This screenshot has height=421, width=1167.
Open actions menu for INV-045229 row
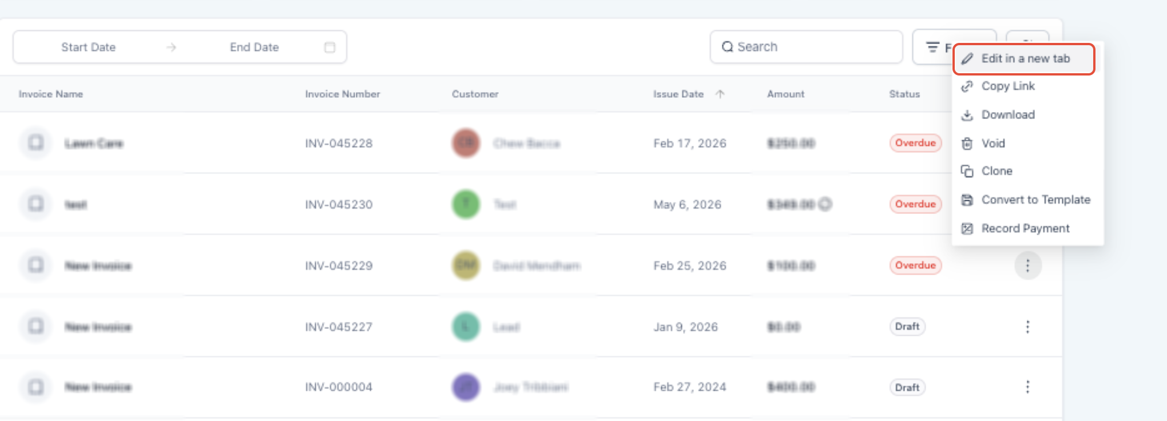coord(1027,265)
